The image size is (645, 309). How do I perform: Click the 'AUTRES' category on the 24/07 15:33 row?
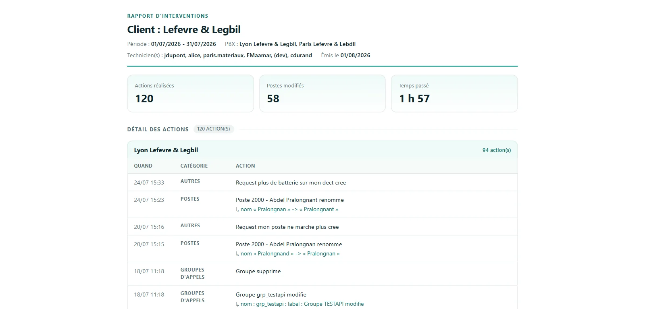[190, 181]
